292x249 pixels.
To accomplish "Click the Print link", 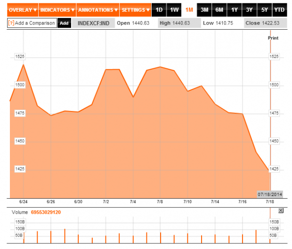I will tap(273, 37).
